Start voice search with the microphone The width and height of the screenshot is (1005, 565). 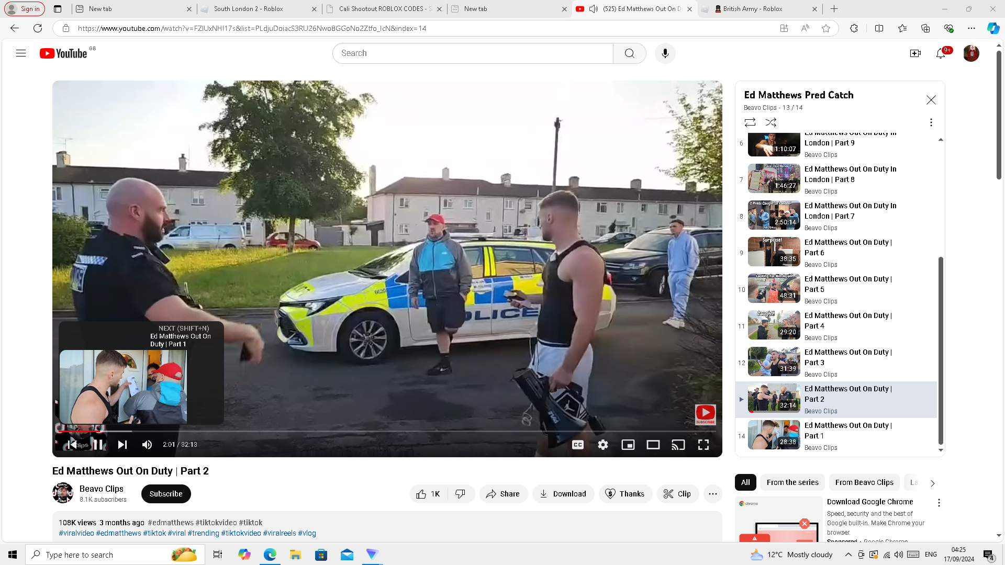(665, 53)
